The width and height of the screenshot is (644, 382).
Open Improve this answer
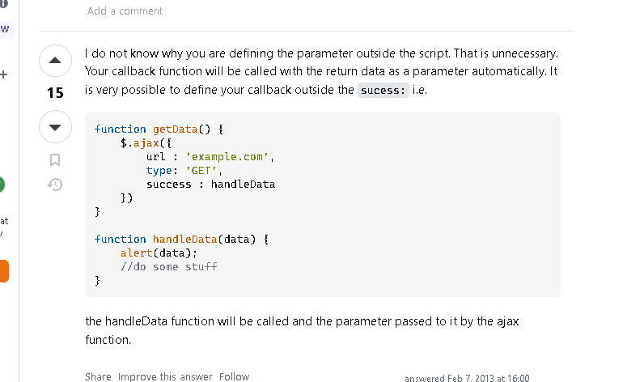coord(165,376)
